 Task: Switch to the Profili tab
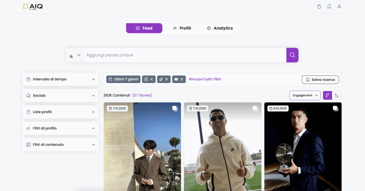pos(182,28)
